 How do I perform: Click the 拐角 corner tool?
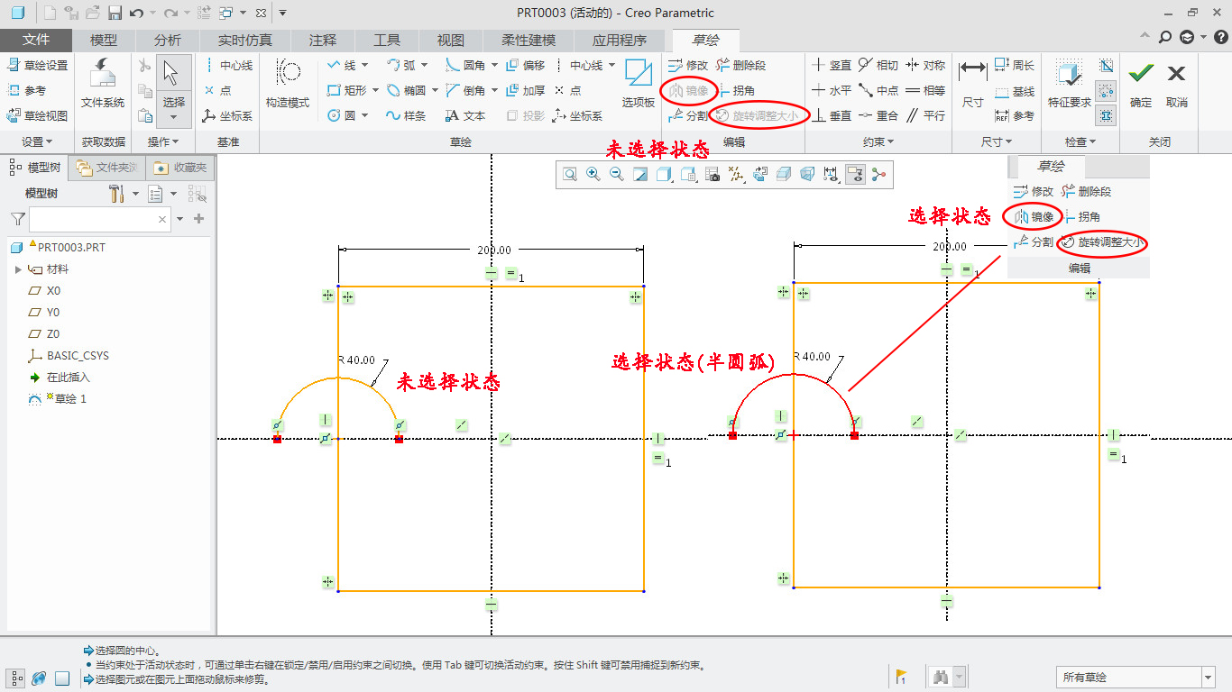[x=736, y=90]
